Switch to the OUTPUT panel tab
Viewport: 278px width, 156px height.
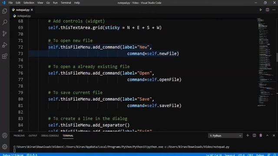coord(33,136)
